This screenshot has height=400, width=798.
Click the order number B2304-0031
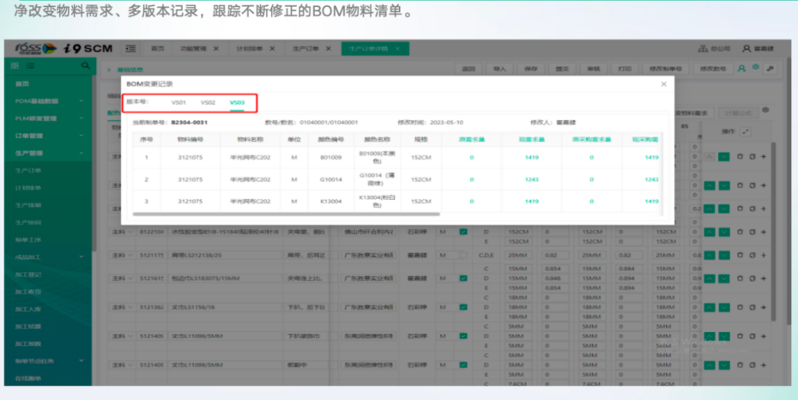tap(190, 123)
